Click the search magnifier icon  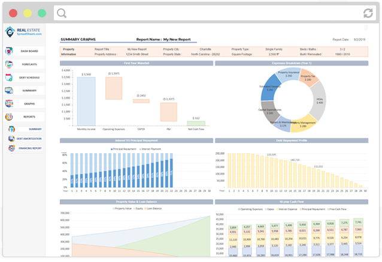pos(62,13)
